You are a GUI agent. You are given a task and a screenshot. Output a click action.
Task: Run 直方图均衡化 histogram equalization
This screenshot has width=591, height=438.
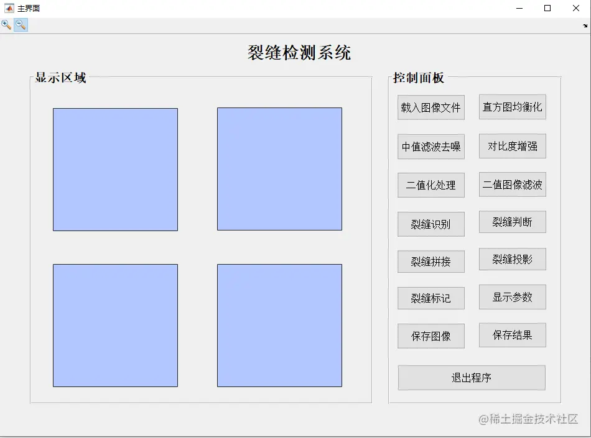coord(512,107)
